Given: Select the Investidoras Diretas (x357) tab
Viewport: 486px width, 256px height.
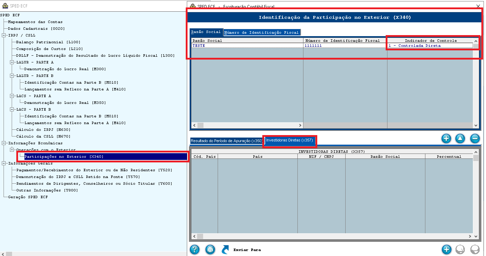Looking at the screenshot, I should (290, 140).
